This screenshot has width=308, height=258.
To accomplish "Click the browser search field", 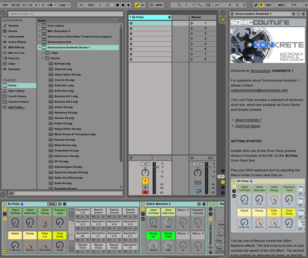I will point(66,14).
